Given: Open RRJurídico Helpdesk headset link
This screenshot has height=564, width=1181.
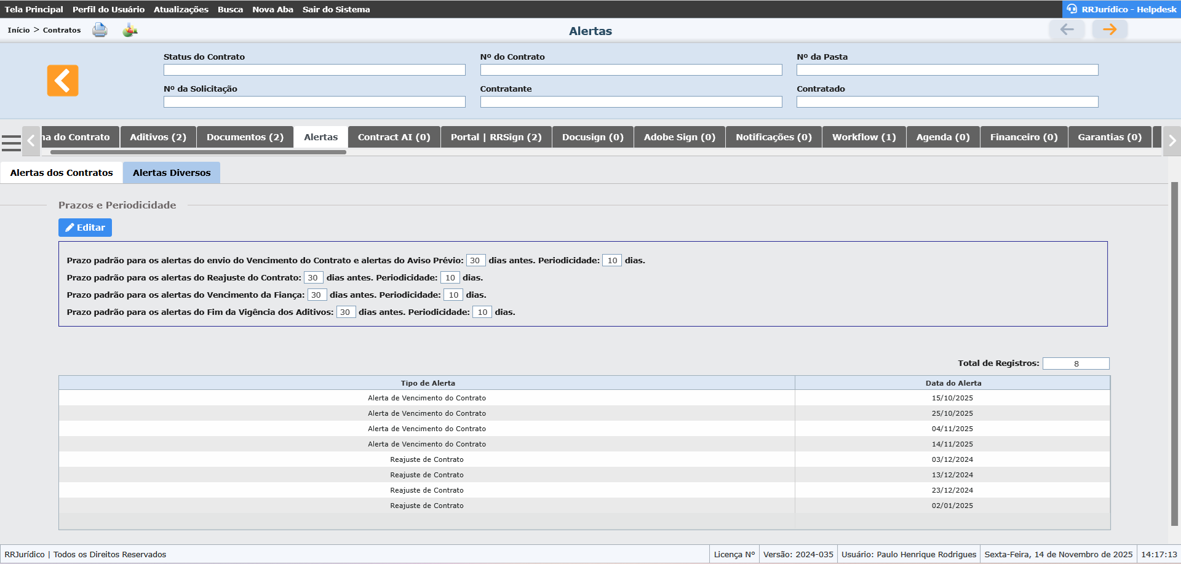Looking at the screenshot, I should coord(1121,9).
